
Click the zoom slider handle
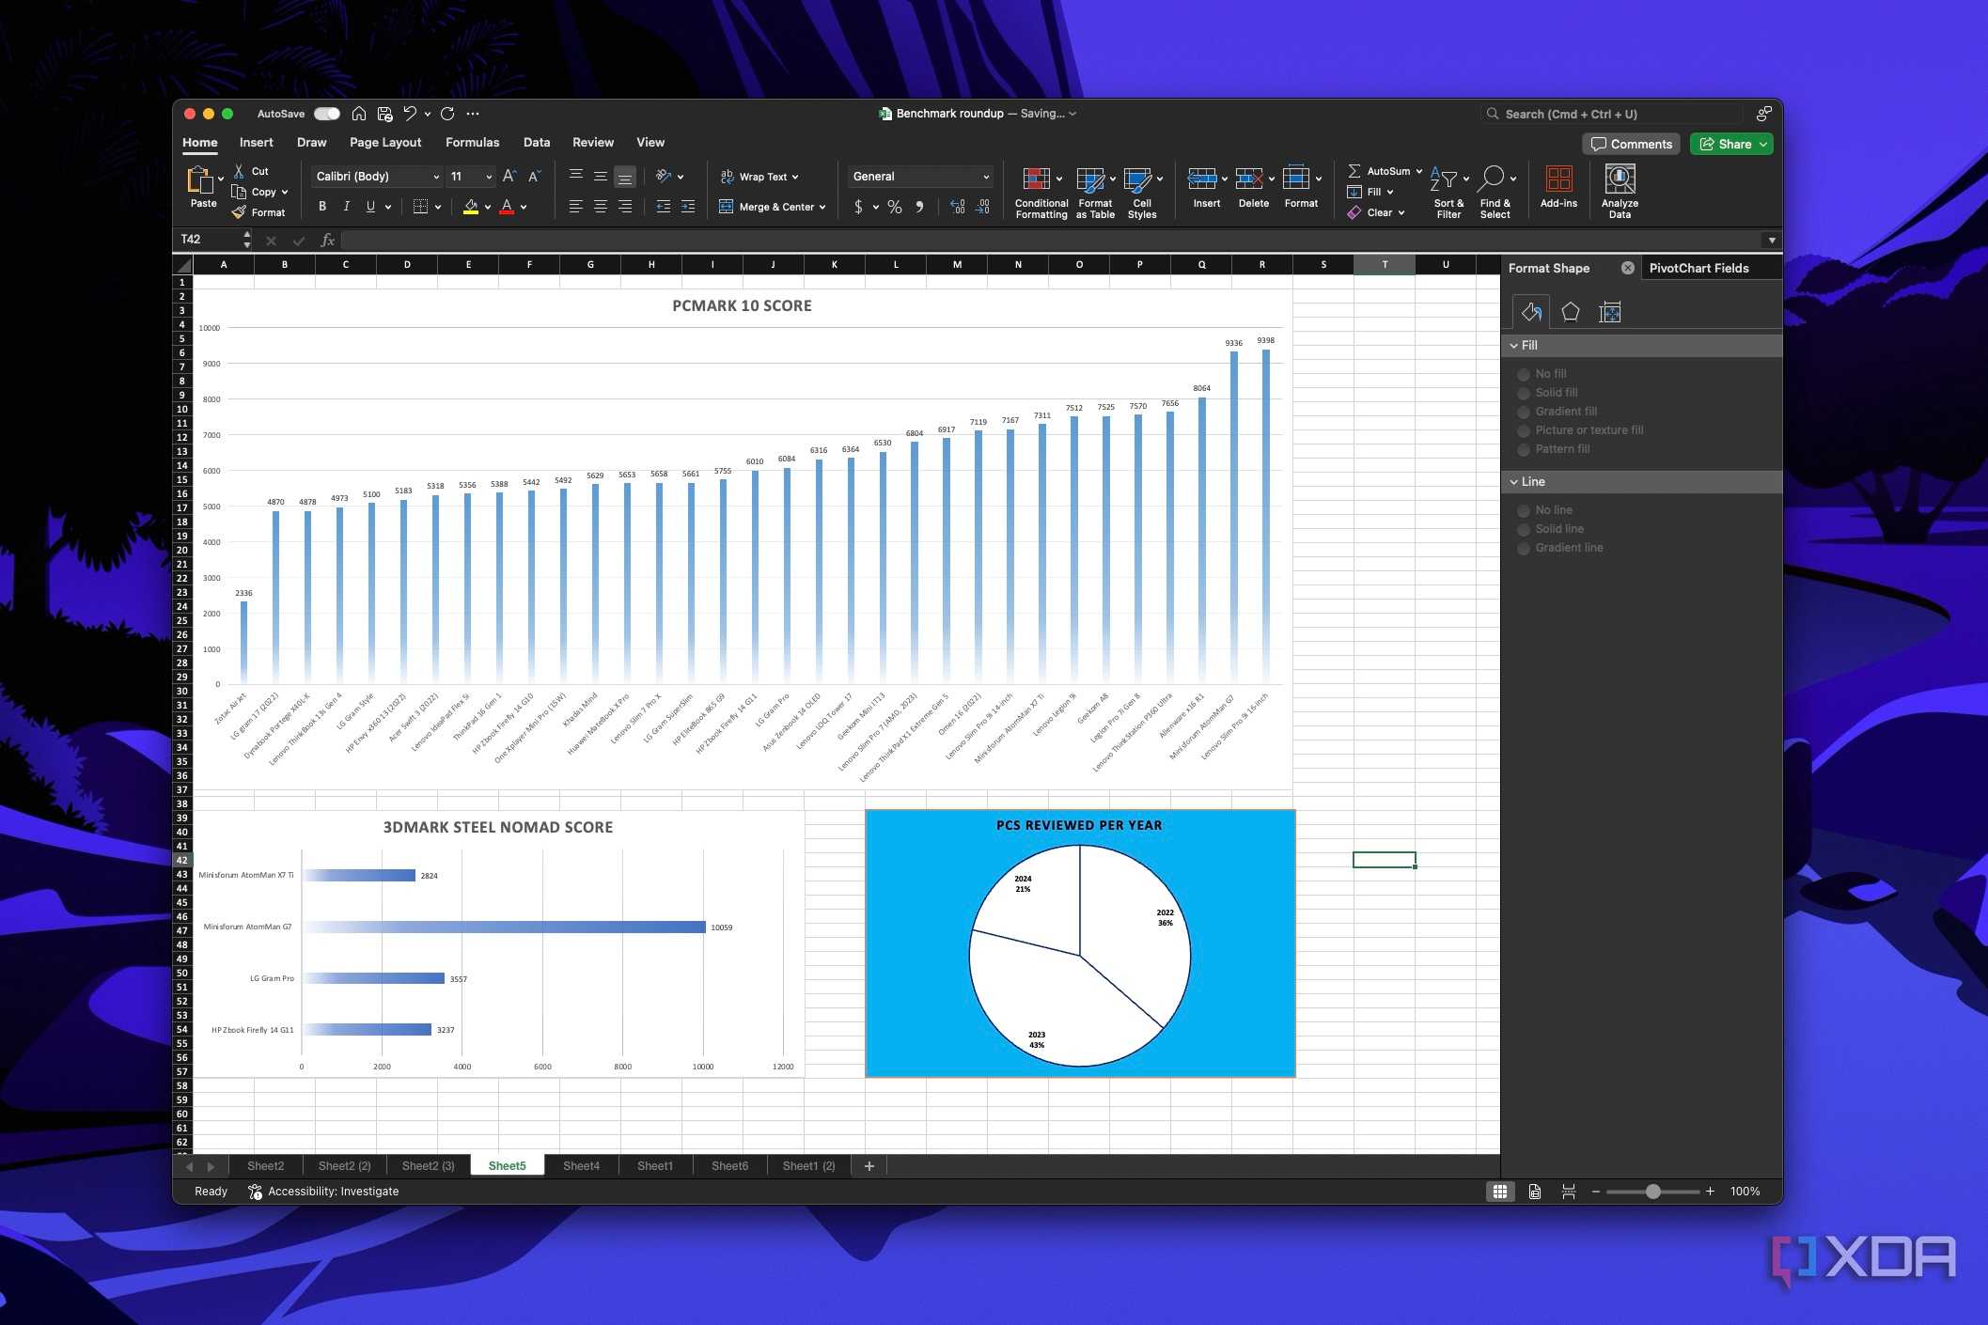point(1652,1192)
